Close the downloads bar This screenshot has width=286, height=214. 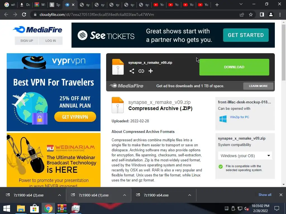(x=281, y=195)
